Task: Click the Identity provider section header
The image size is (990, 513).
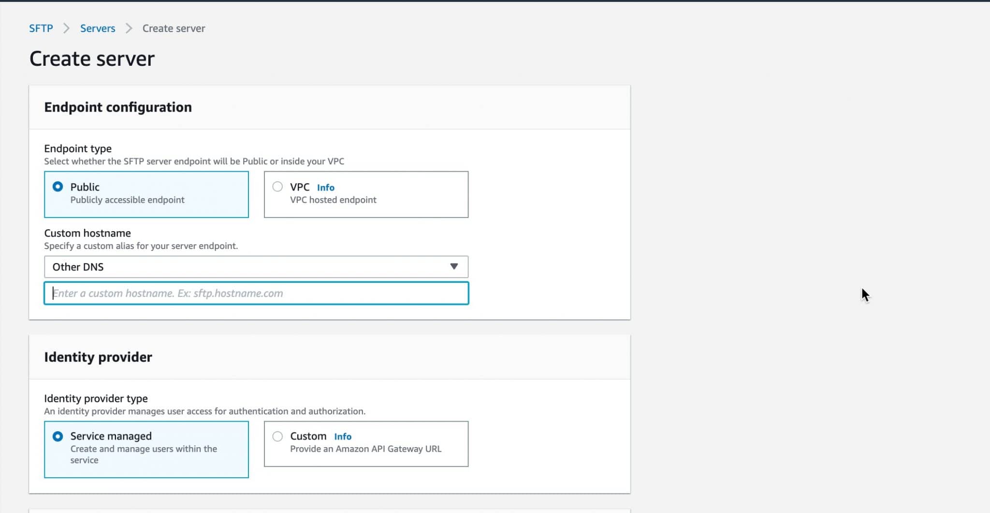Action: click(98, 357)
